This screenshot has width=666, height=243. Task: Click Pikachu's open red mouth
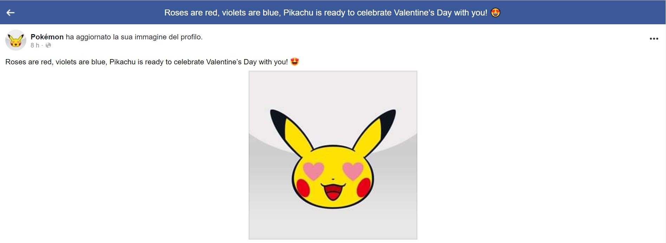pos(333,192)
